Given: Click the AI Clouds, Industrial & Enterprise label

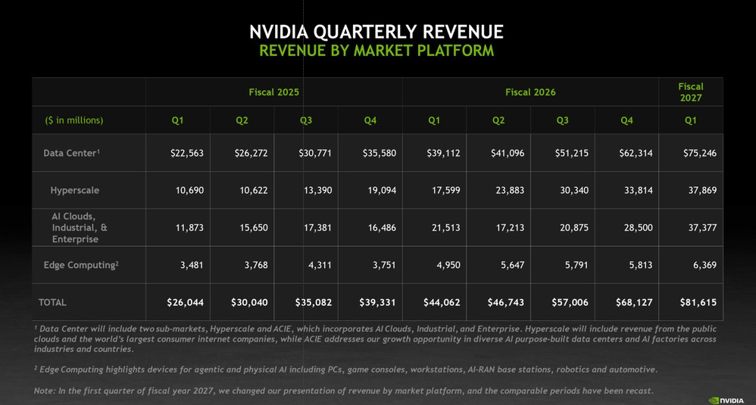Looking at the screenshot, I should [80, 227].
